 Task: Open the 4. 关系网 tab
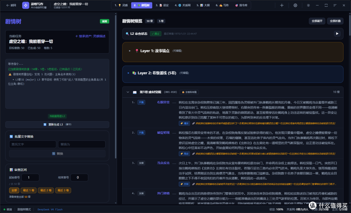pyautogui.click(x=182, y=6)
